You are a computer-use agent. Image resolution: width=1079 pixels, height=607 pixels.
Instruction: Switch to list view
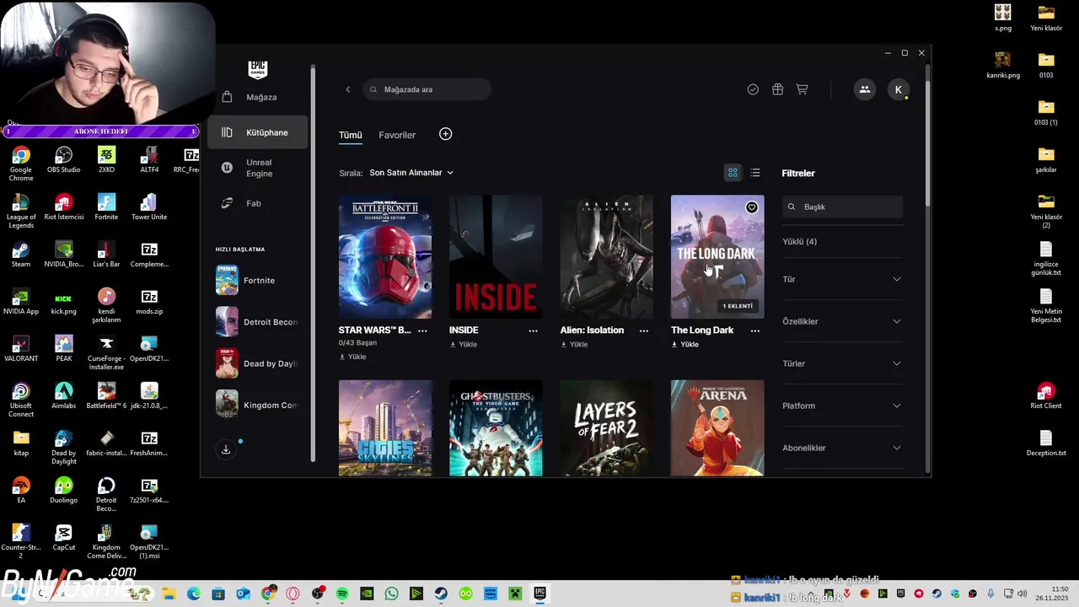click(x=755, y=173)
